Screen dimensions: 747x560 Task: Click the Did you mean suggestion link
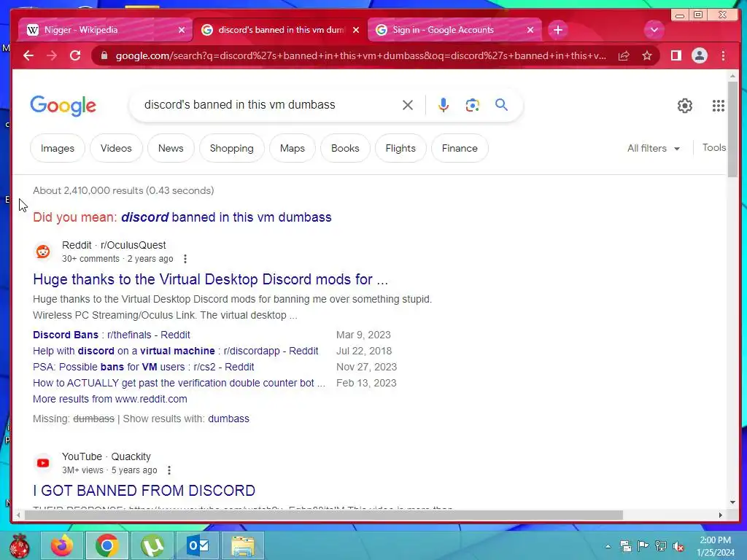226,217
